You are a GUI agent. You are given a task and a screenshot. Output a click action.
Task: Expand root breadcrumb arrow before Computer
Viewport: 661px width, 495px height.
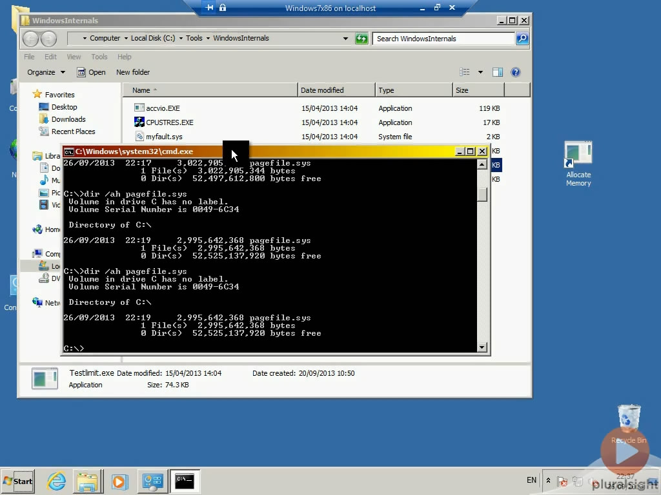(x=85, y=38)
